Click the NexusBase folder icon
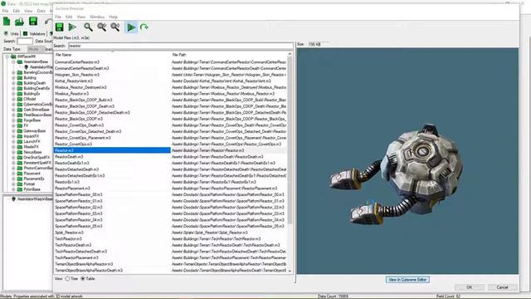 pos(20,152)
